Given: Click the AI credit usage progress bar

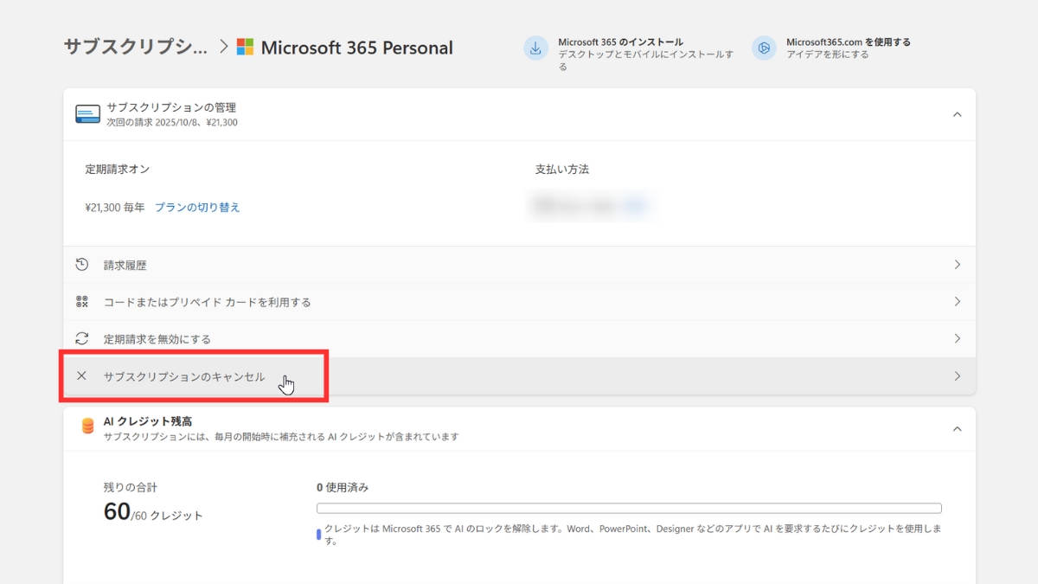Looking at the screenshot, I should [629, 509].
